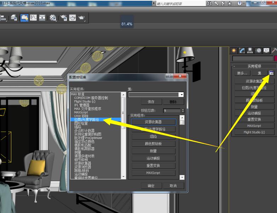Open the Curve Editor toolbar icon
Screen dimensions: 277x213
33,18
